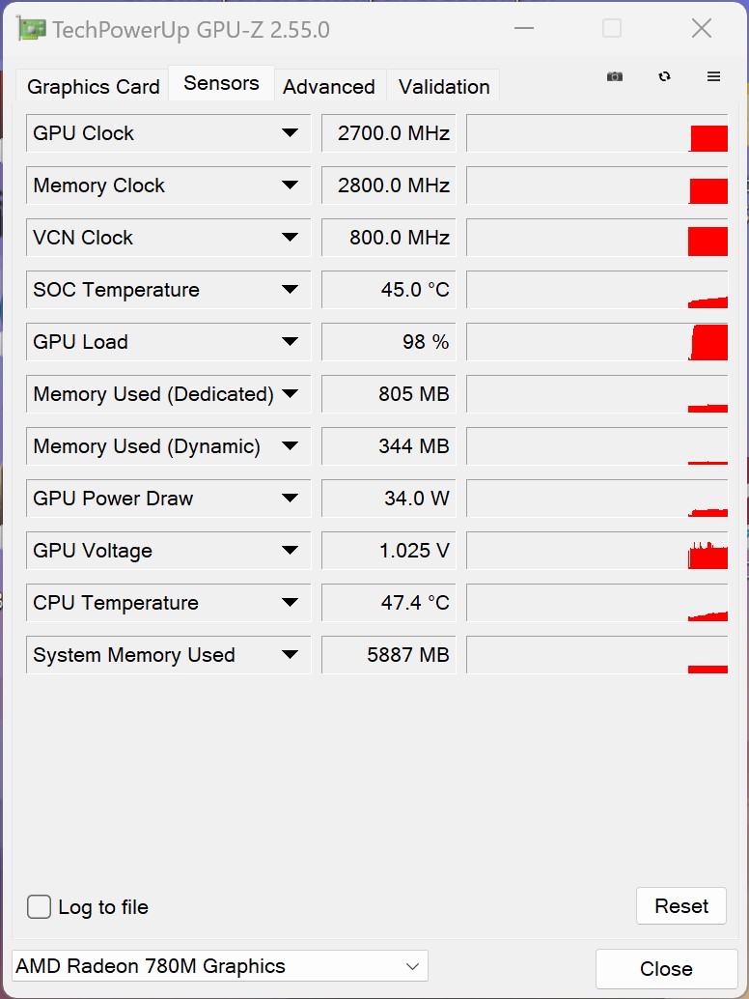Expand the CPU Temperature sensor dropdown

pos(290,603)
